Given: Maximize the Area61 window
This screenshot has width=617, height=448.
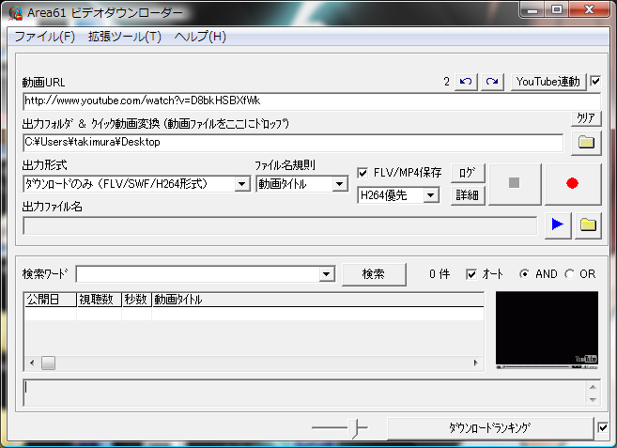Looking at the screenshot, I should coord(557,9).
